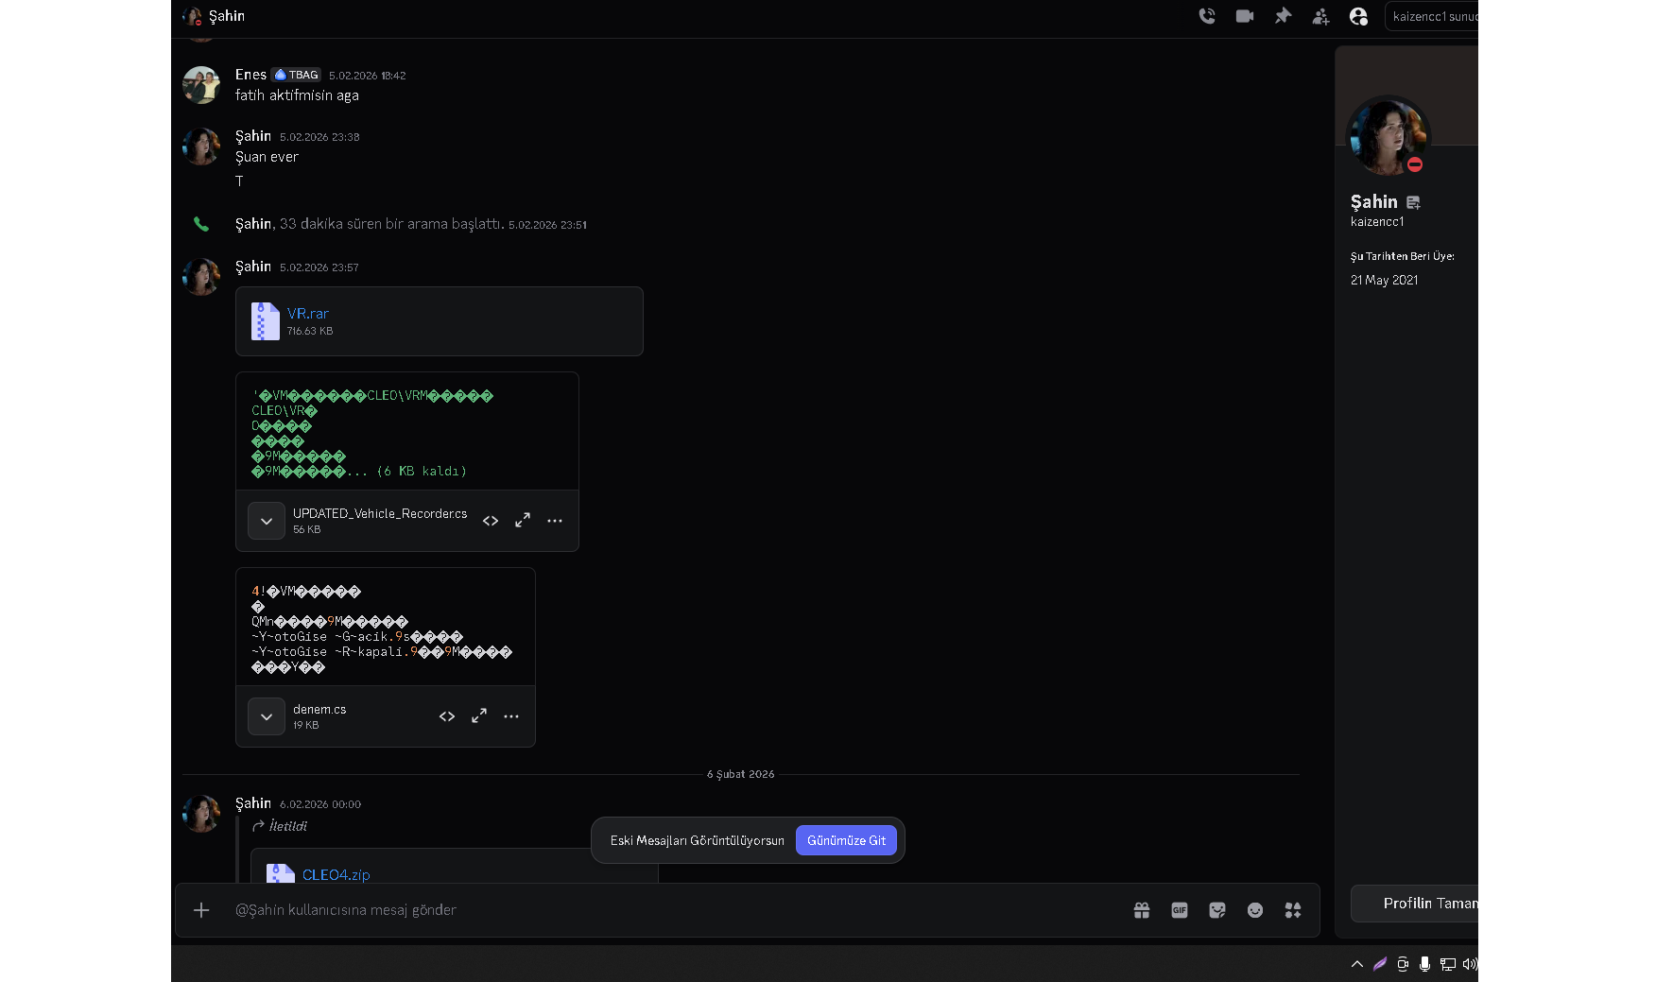Image resolution: width=1656 pixels, height=982 pixels.
Task: Open the emoji picker
Action: tap(1255, 910)
